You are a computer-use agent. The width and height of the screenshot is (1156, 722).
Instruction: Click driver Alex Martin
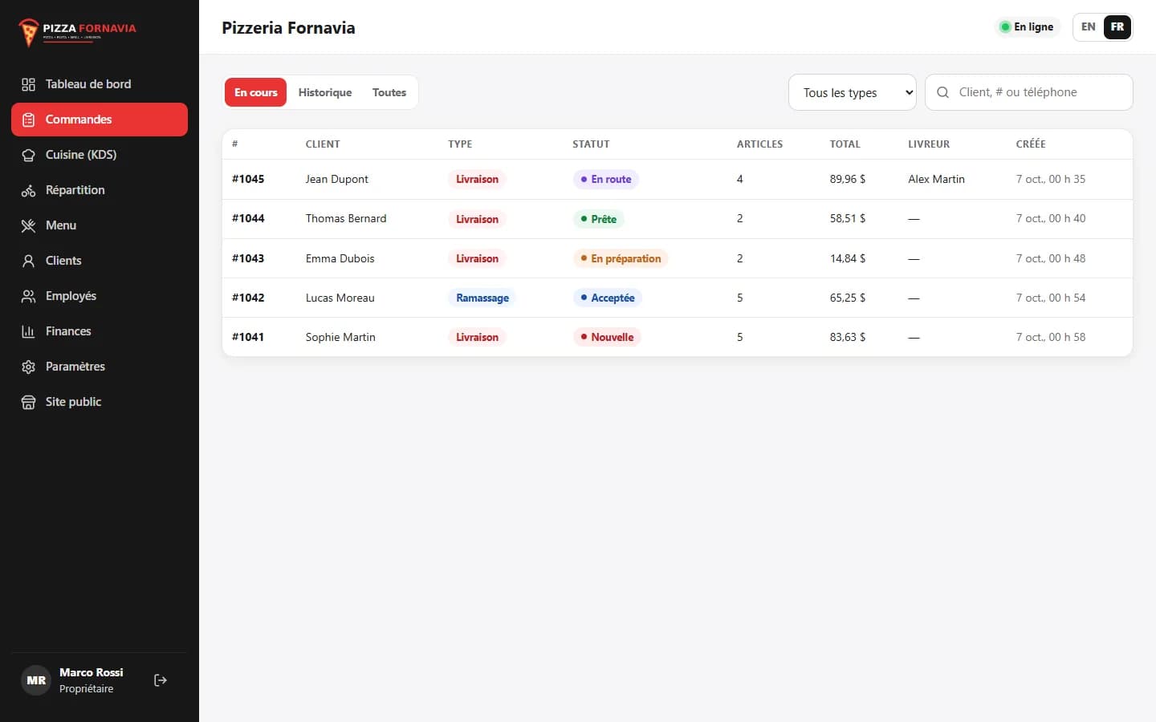936,179
